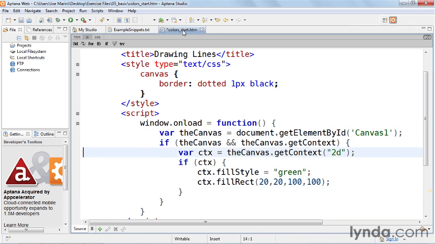Viewport: 435px width, 244px height.
Task: Save the file with the floppy icon
Action: click(x=21, y=20)
